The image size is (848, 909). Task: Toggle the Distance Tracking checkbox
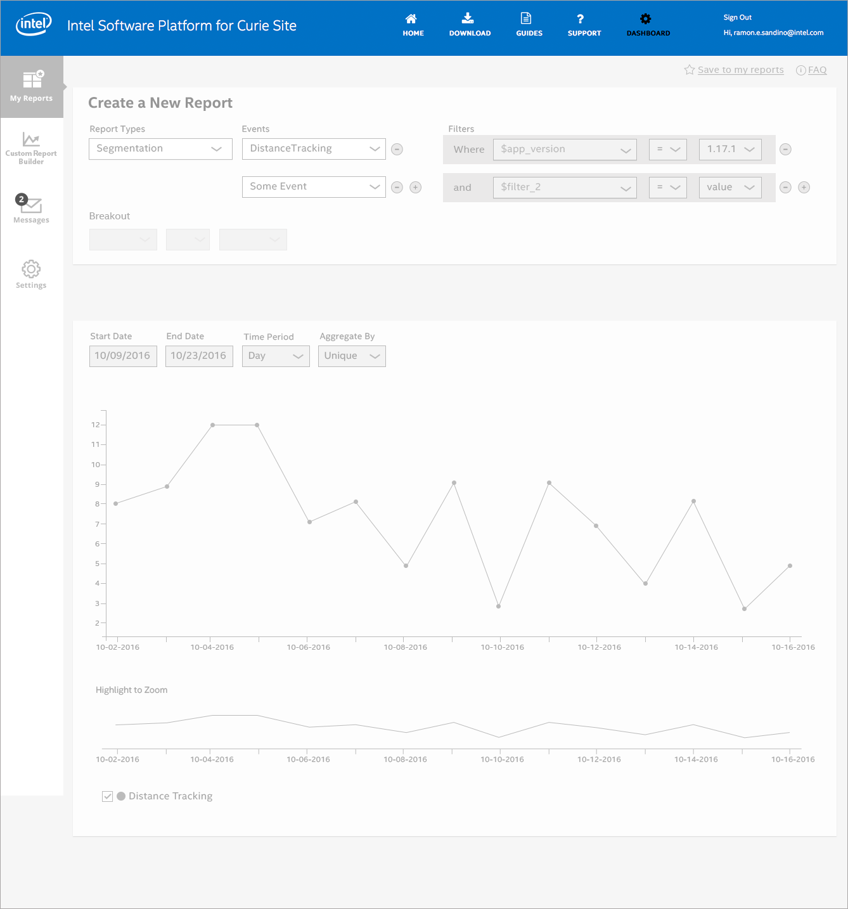coord(108,796)
